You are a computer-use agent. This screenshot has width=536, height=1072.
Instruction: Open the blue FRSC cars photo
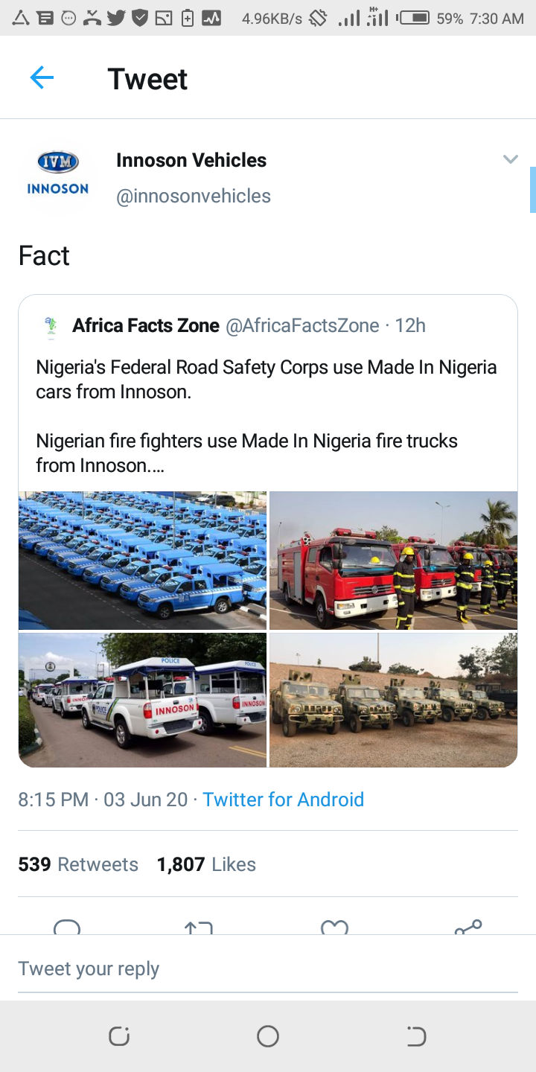pos(142,560)
